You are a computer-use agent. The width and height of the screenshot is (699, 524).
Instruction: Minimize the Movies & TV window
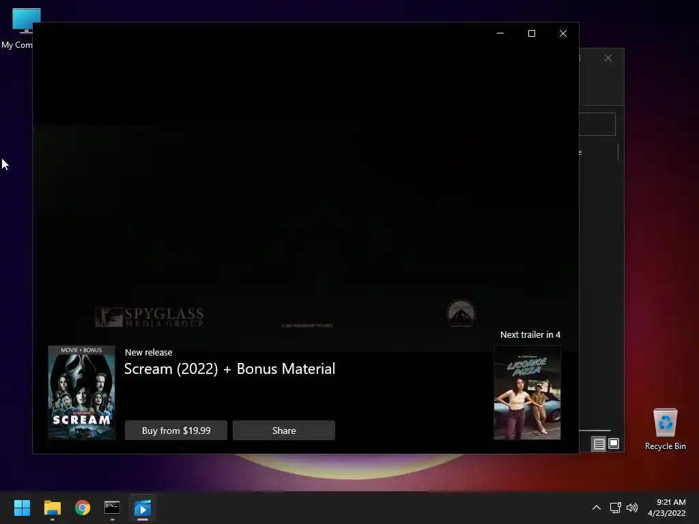tap(500, 33)
